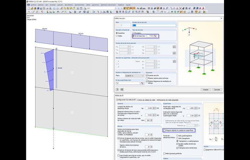Click the printer icon in the top toolbar

click(47, 8)
